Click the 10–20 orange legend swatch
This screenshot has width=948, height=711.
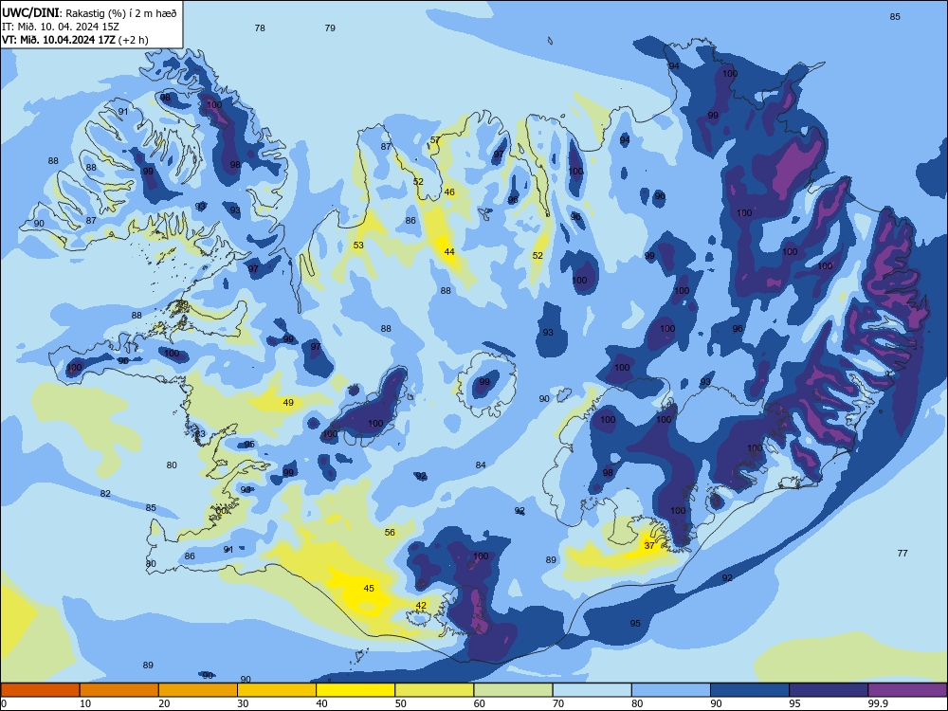click(119, 690)
